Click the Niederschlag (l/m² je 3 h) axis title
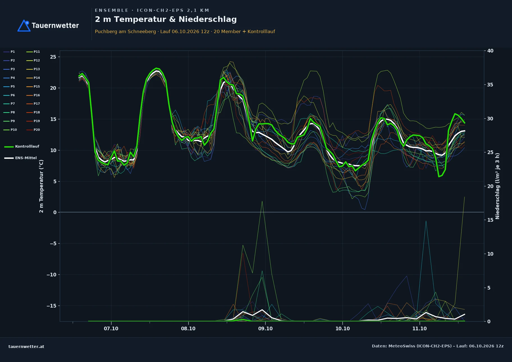This screenshot has height=362, width=512. 497,186
